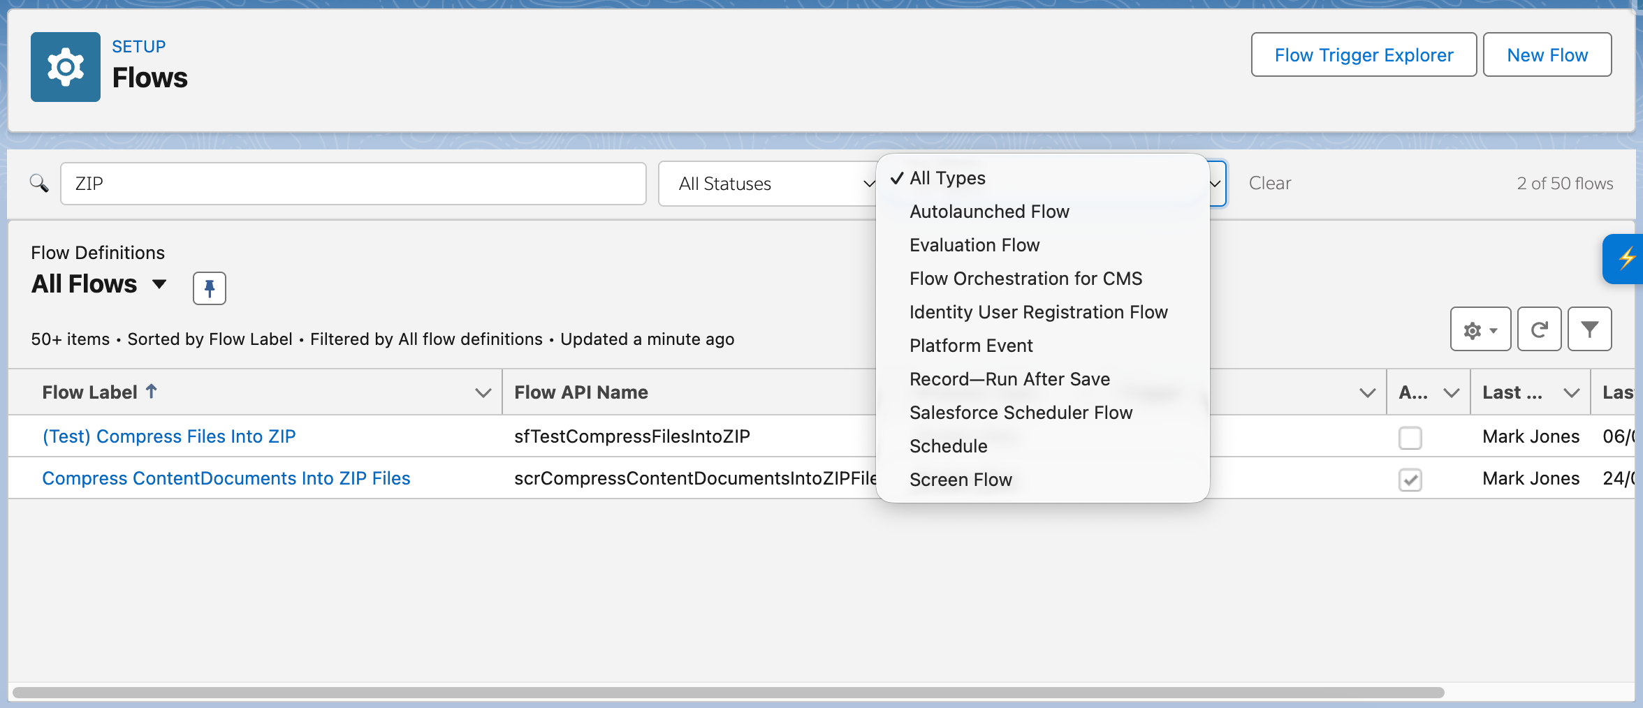The image size is (1643, 708).
Task: Deselect the All Types checkmark option
Action: point(947,178)
